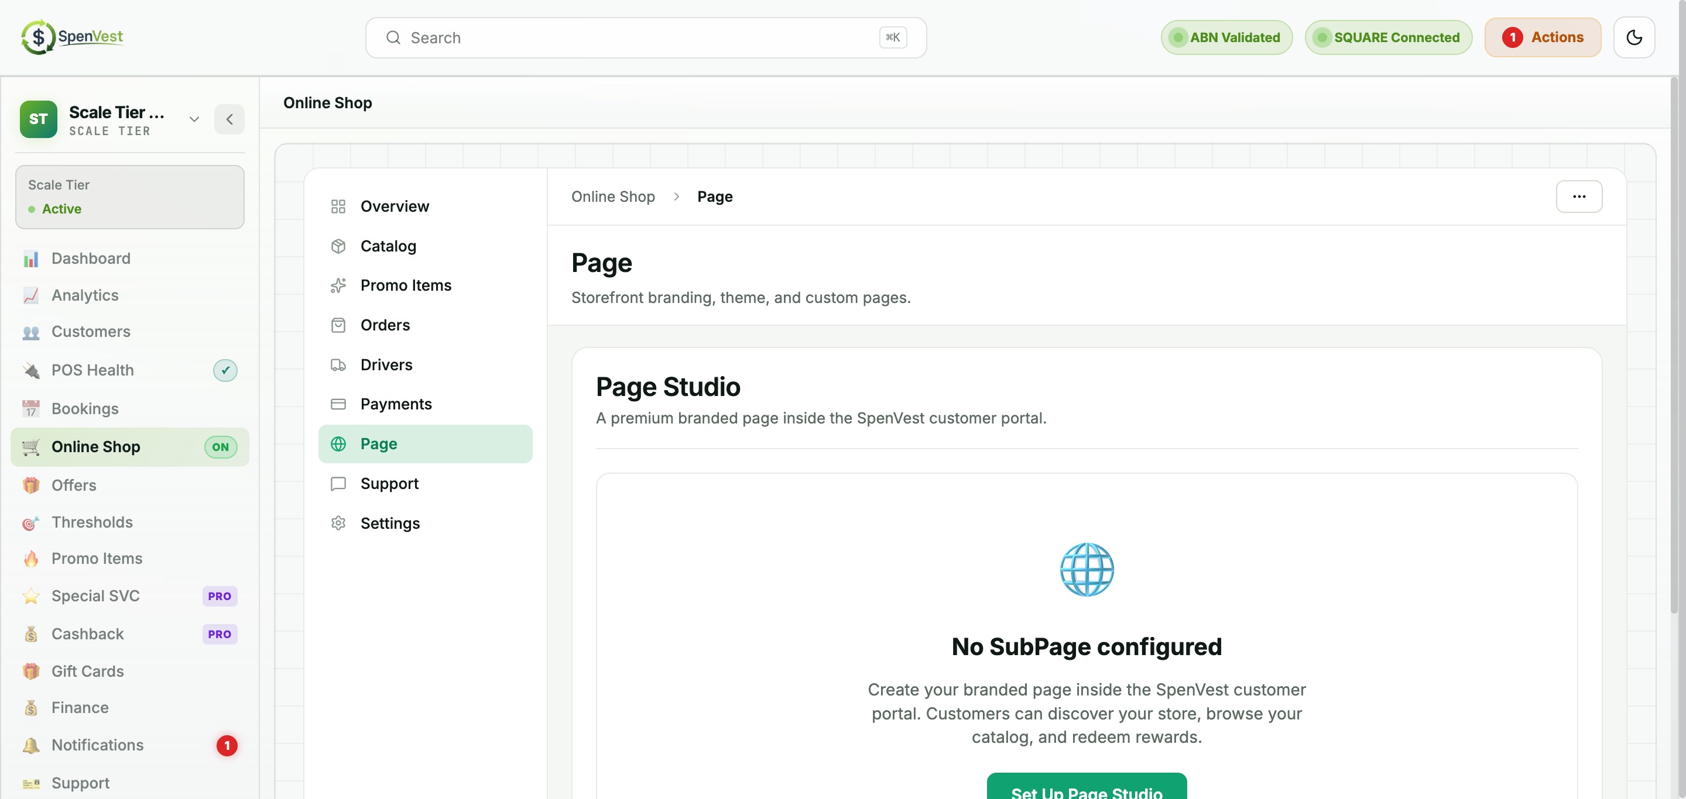1686x799 pixels.
Task: Click the Catalog box icon
Action: [338, 246]
